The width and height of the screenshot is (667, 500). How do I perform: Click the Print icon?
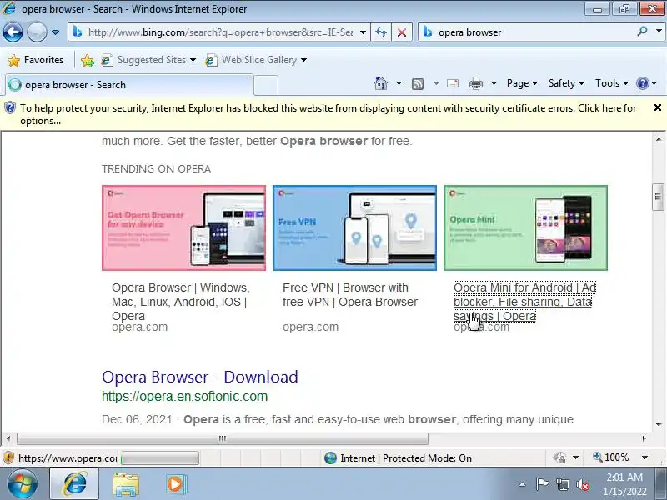point(475,84)
